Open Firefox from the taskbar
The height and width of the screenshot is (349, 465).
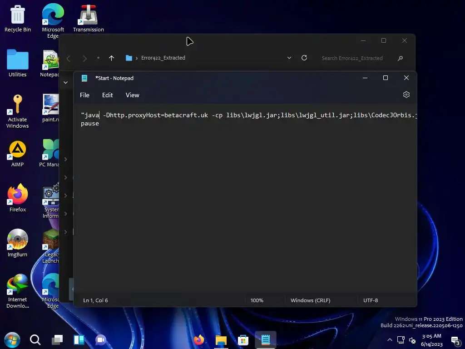pyautogui.click(x=199, y=340)
